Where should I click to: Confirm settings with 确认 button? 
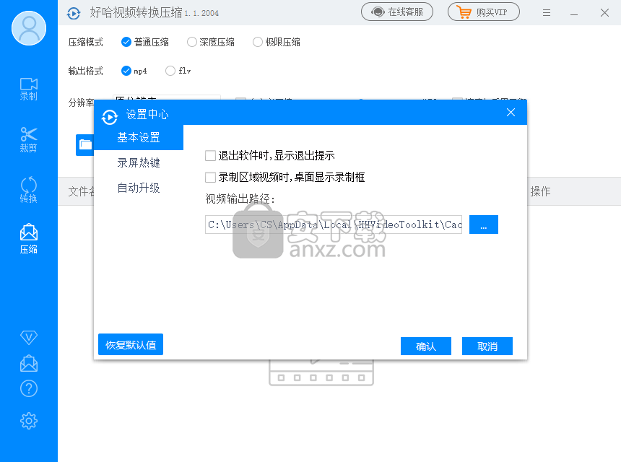[x=426, y=346]
